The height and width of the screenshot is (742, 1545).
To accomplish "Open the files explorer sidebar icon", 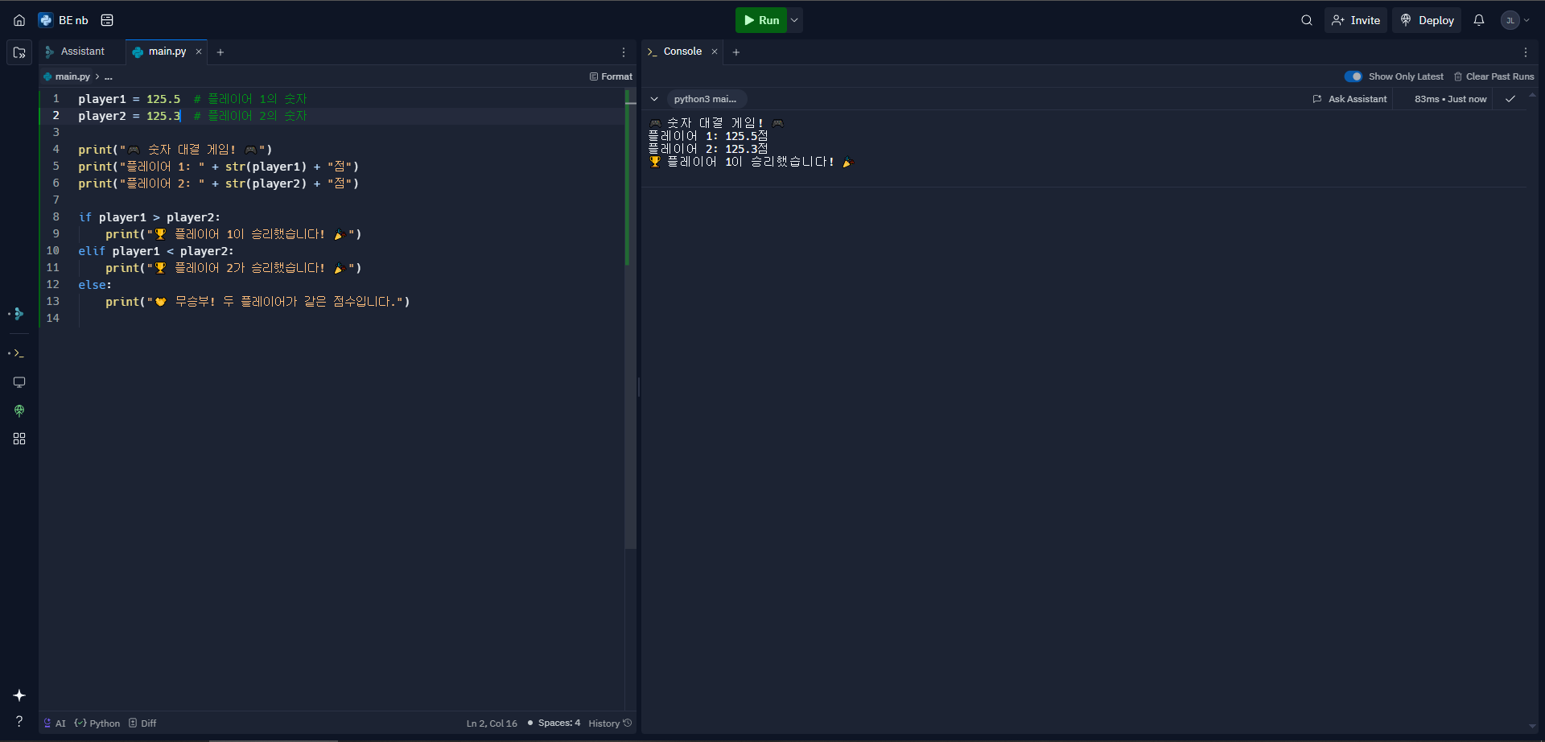I will [x=19, y=52].
